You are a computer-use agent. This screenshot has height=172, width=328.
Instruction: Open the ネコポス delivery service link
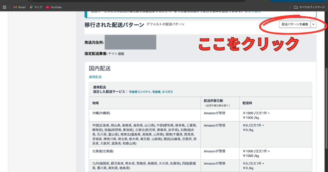167,92
